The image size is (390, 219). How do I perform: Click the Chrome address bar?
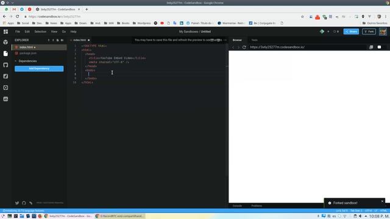point(161,16)
